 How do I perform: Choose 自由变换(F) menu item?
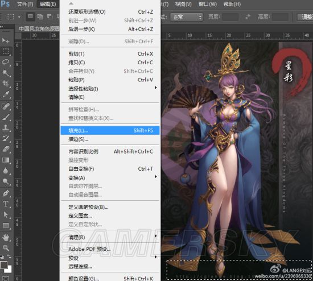(110, 169)
